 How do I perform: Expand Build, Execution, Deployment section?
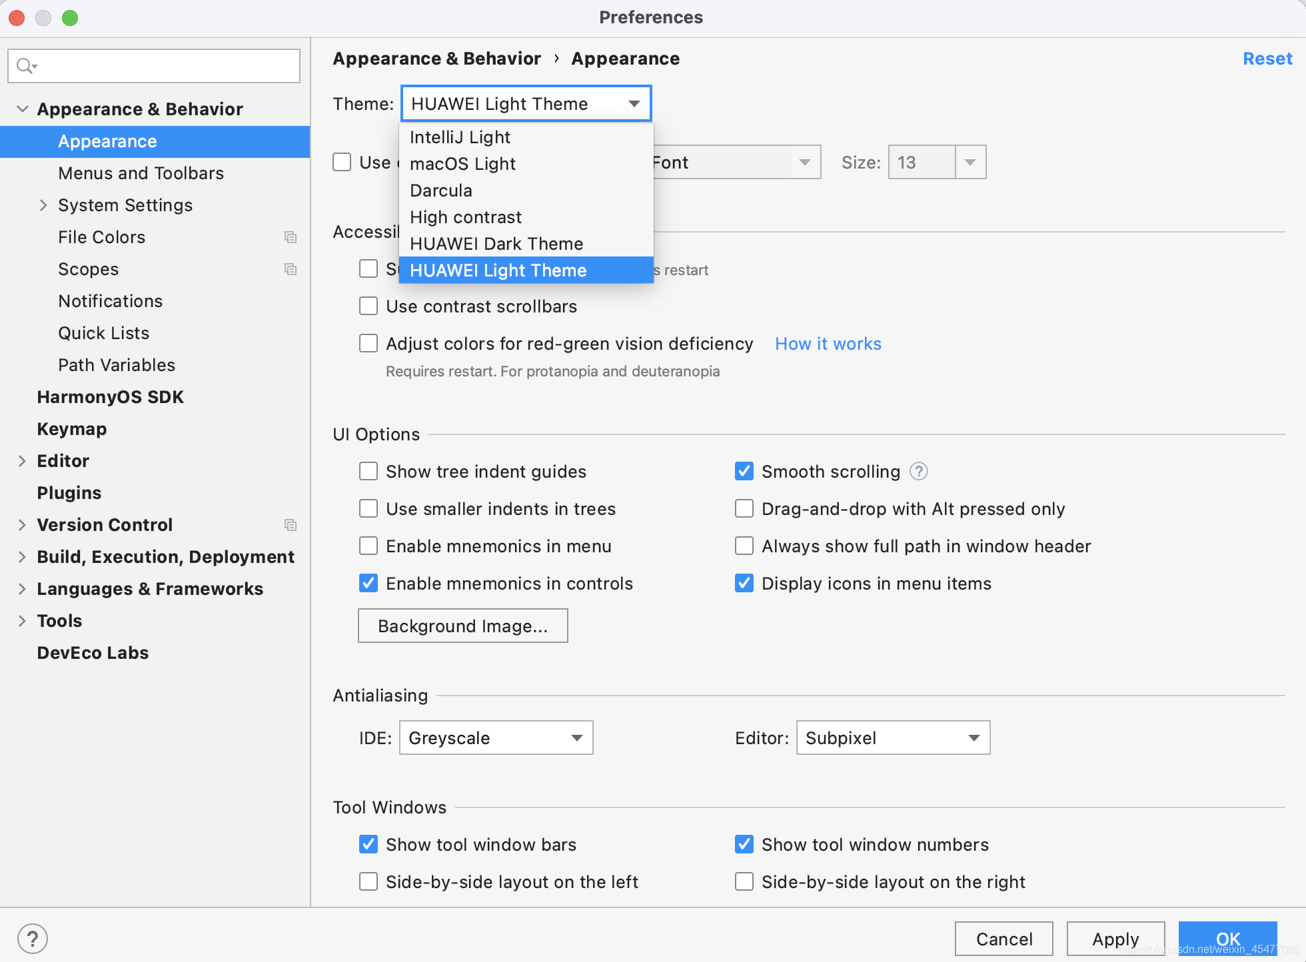tap(22, 556)
